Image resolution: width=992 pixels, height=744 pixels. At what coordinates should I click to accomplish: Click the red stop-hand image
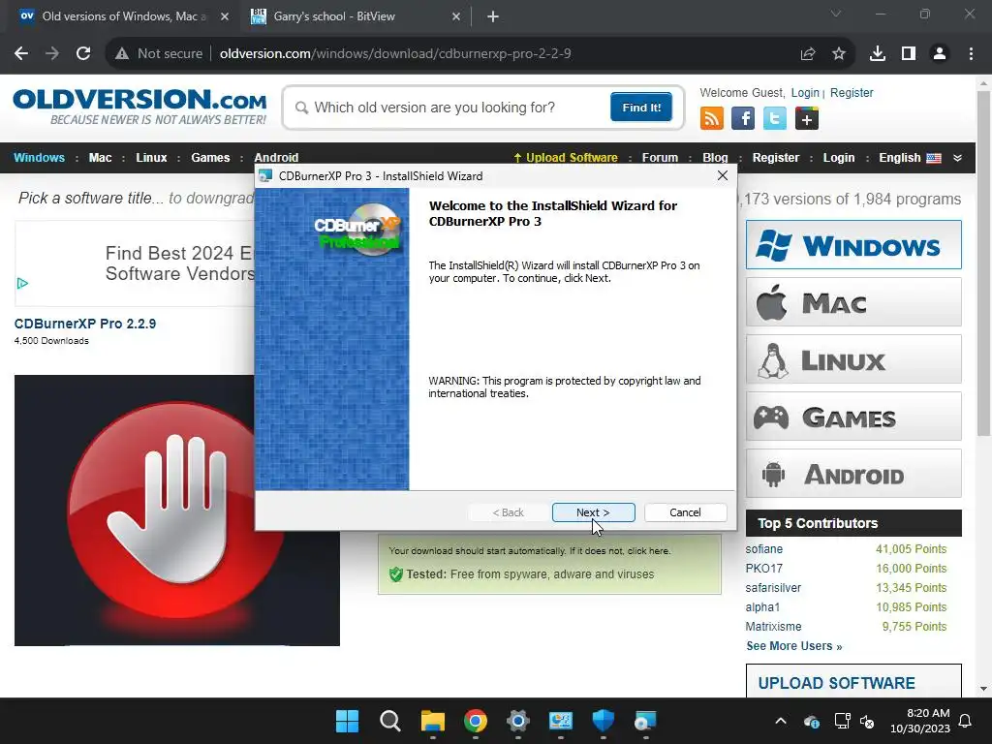click(x=177, y=510)
